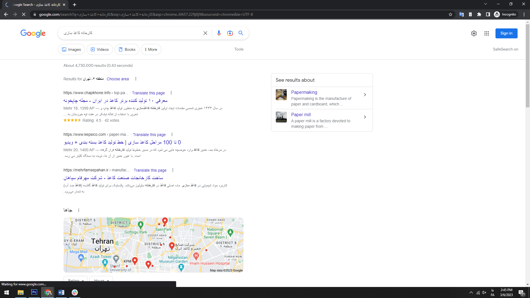Clear the search box text

[x=205, y=33]
